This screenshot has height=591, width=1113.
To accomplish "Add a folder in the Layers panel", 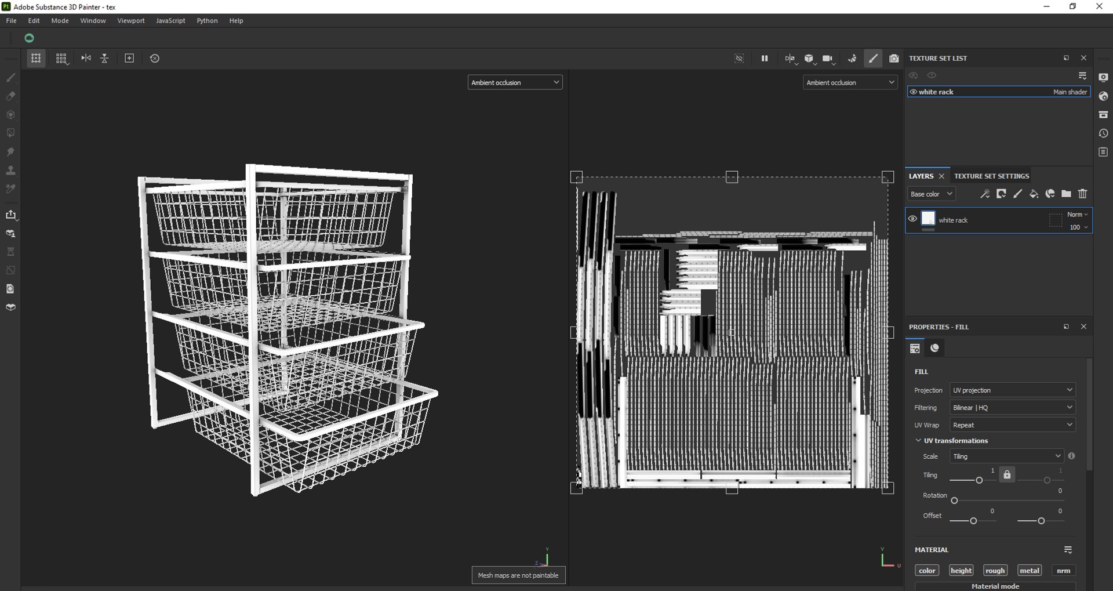I will pos(1066,194).
